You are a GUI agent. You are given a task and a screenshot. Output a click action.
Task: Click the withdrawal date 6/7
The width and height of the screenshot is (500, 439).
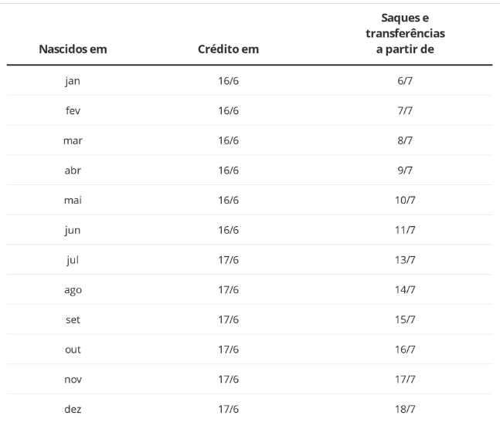(405, 81)
